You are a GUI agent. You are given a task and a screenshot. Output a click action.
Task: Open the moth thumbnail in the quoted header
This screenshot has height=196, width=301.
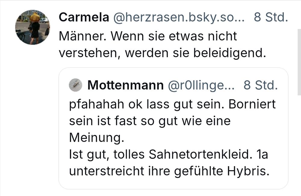[x=75, y=85]
